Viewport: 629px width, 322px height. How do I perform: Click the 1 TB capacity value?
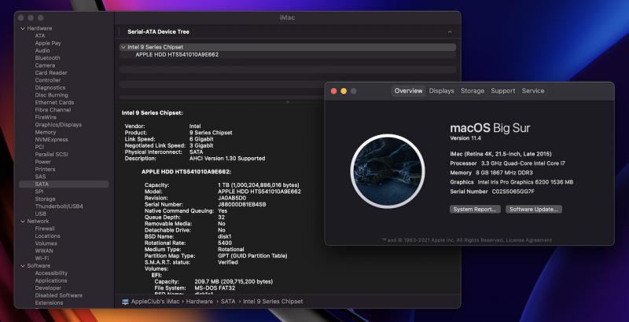pos(259,185)
